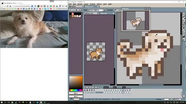The width and height of the screenshot is (186, 104).
Task: Lock the Layer row with its padlock
Action: 87,92
